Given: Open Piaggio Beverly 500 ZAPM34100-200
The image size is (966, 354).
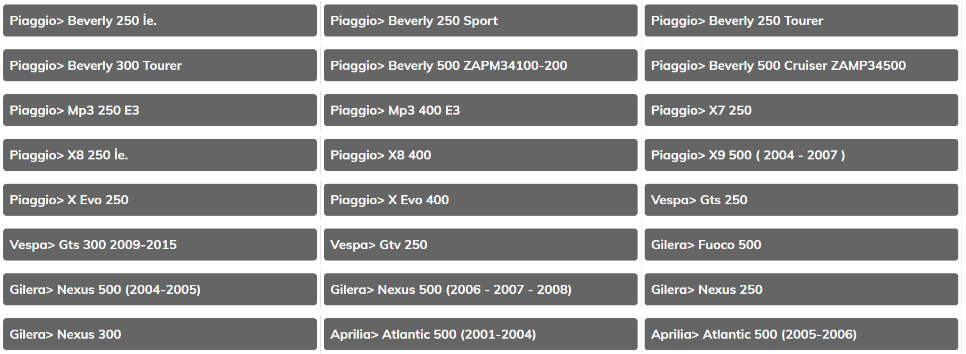Looking at the screenshot, I should 480,65.
